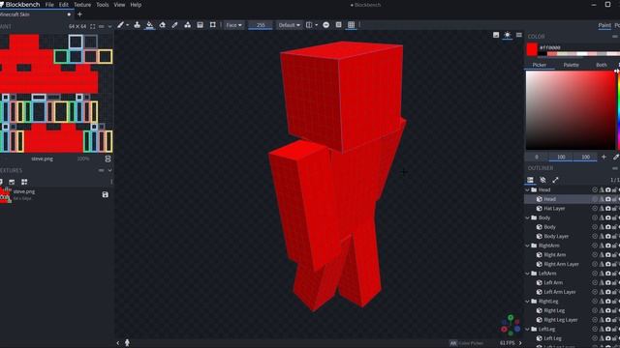Edit the opacity value 255 field
Image resolution: width=620 pixels, height=348 pixels.
tap(261, 25)
